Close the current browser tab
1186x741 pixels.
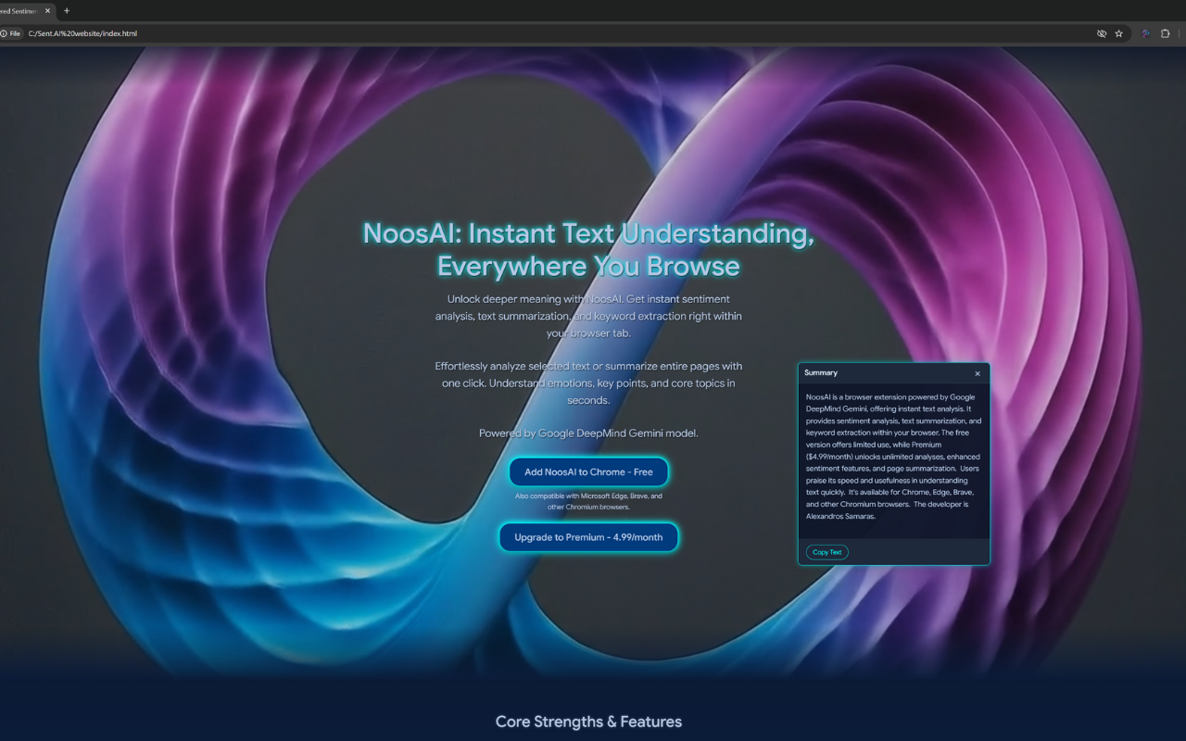[47, 11]
